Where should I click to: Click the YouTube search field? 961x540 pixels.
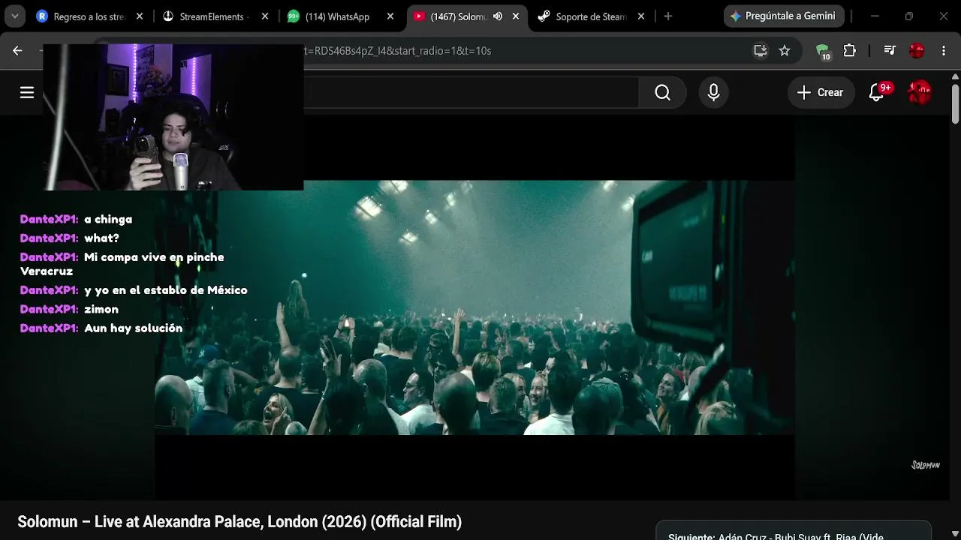point(471,92)
